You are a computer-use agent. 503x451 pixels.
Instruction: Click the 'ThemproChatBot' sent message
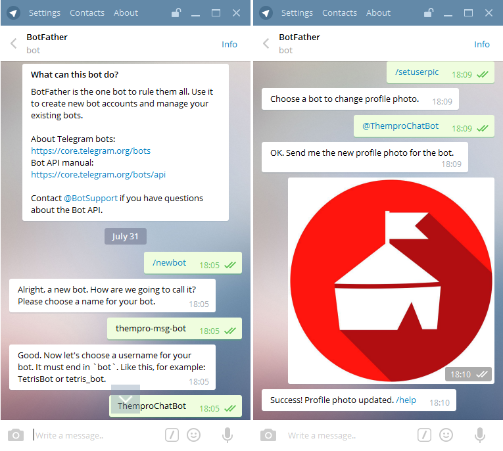176,406
